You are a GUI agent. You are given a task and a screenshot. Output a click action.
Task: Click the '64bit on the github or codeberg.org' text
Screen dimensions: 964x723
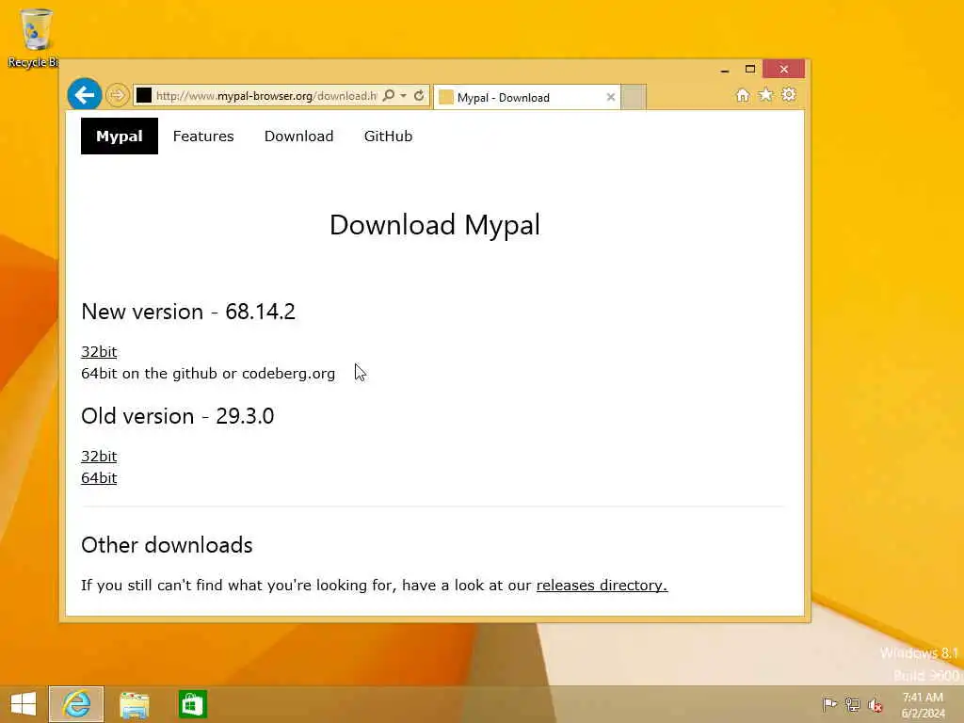208,374
